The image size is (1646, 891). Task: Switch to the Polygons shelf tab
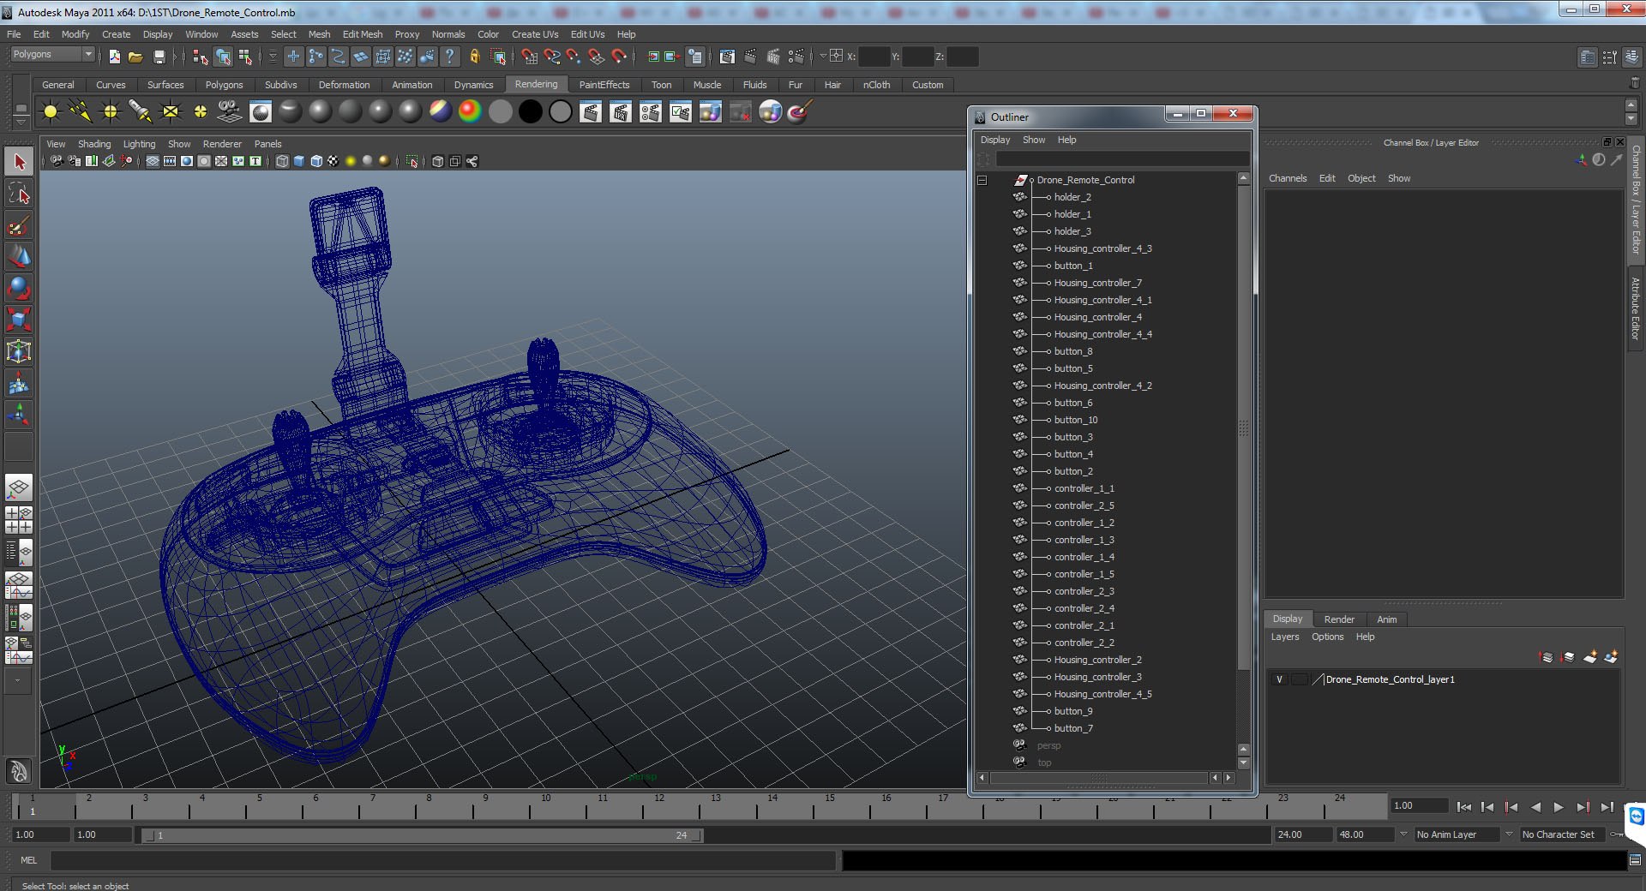(x=224, y=85)
